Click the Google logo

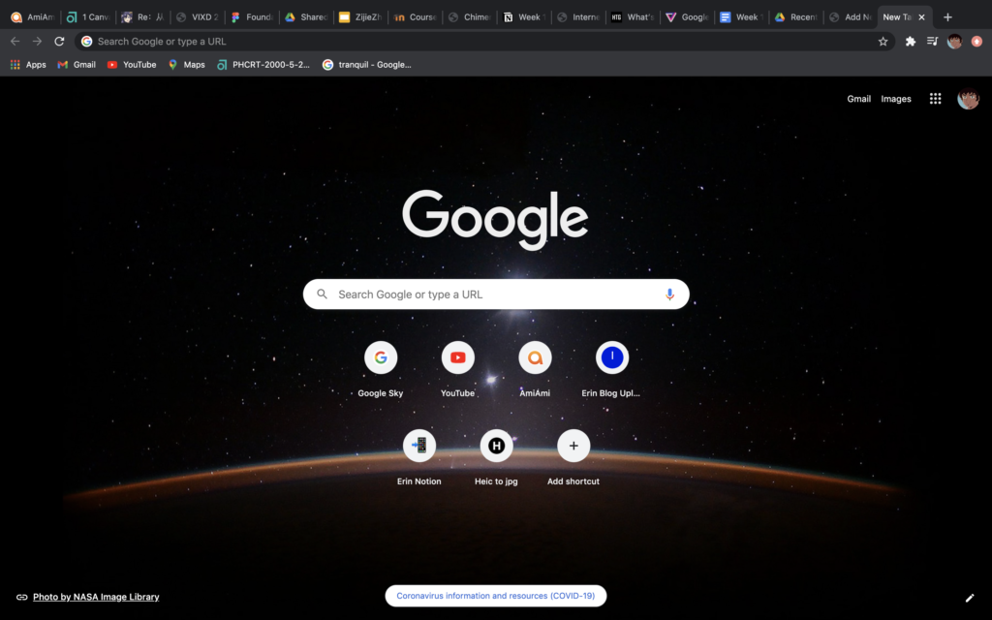(495, 218)
